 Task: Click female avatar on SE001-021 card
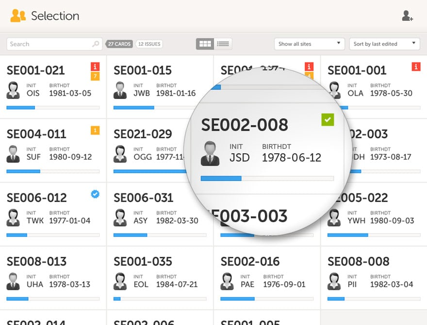pyautogui.click(x=13, y=90)
